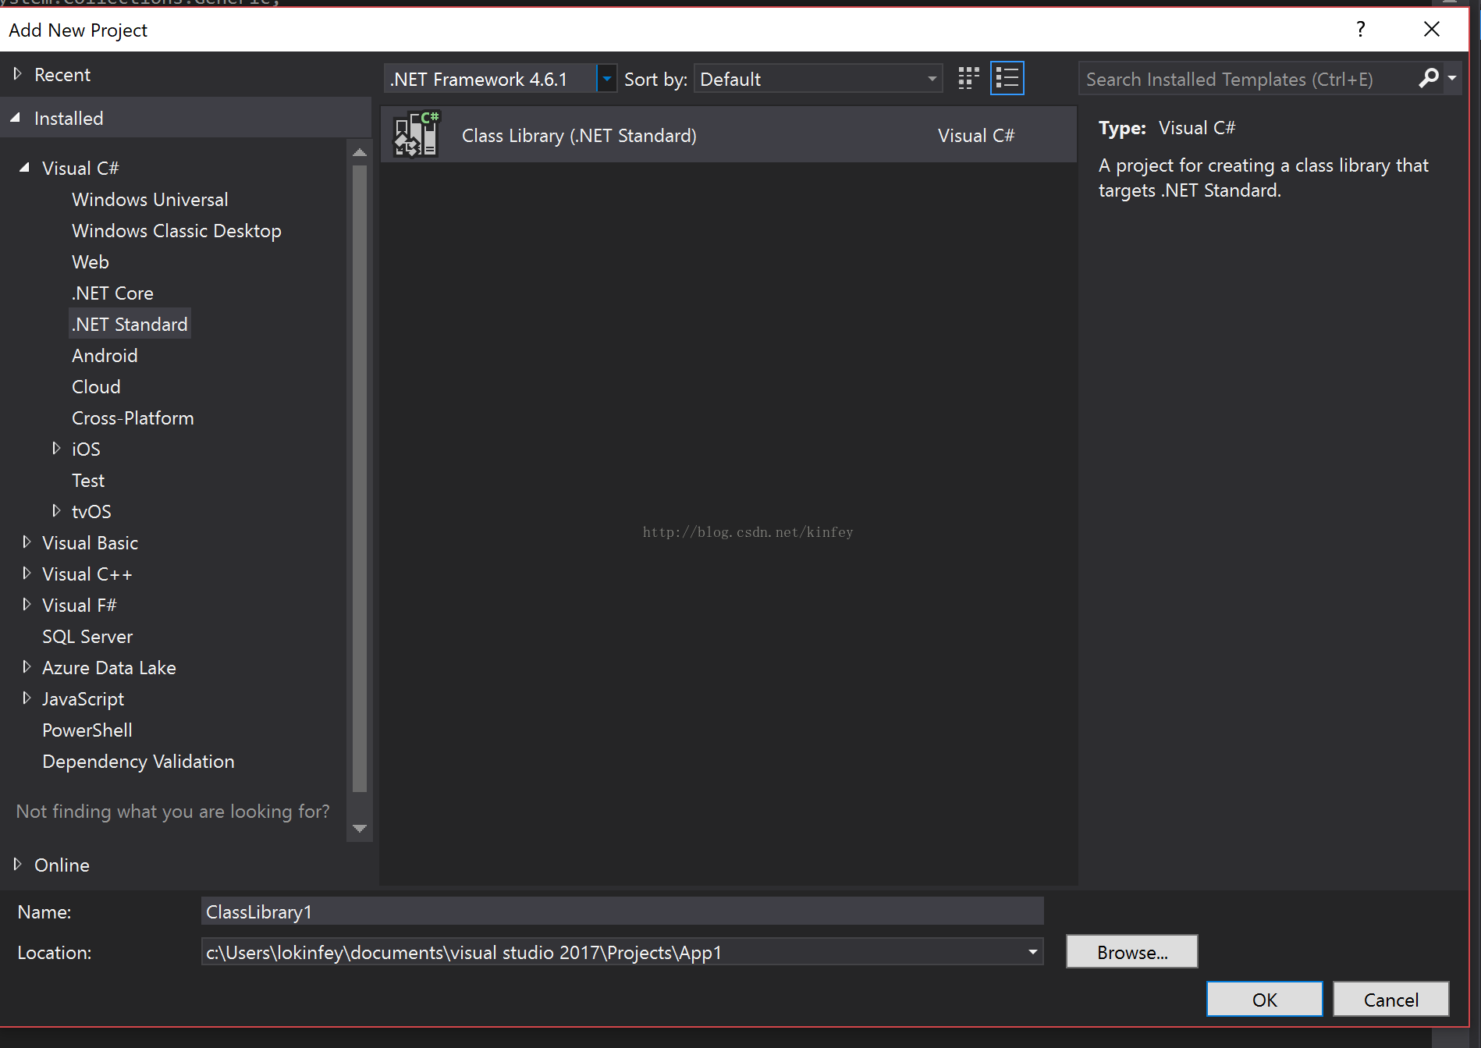Select Windows Classic Desktop category

coord(176,230)
